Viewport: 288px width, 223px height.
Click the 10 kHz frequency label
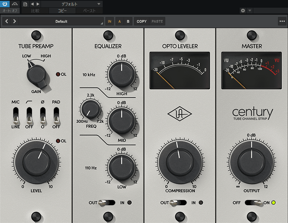coord(89,75)
